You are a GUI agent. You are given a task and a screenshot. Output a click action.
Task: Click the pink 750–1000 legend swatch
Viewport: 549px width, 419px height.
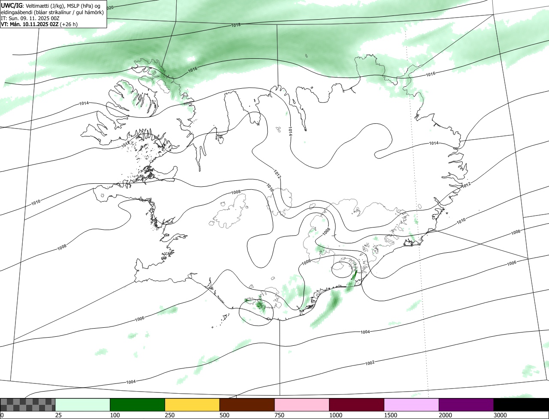(302, 405)
